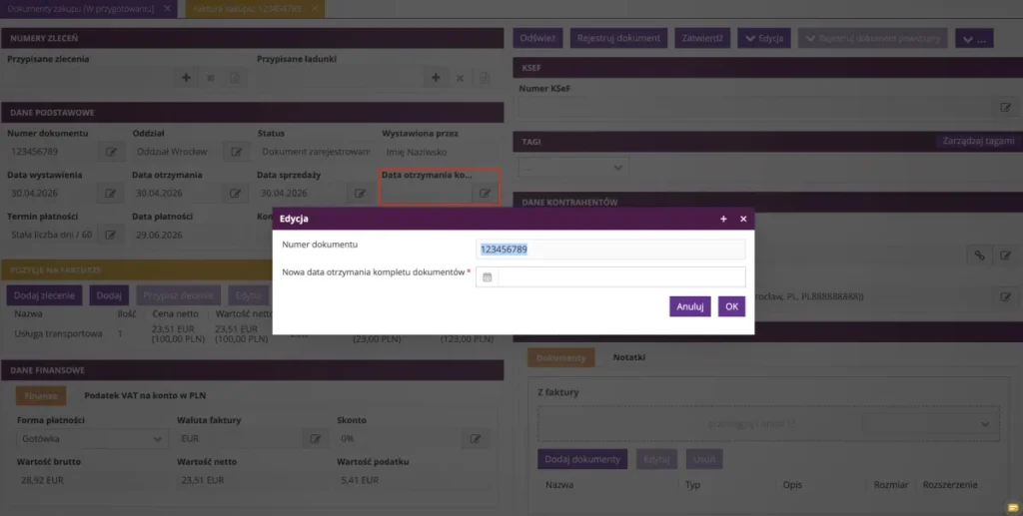Image resolution: width=1023 pixels, height=516 pixels.
Task: Click the Typ column header
Action: [x=692, y=485]
